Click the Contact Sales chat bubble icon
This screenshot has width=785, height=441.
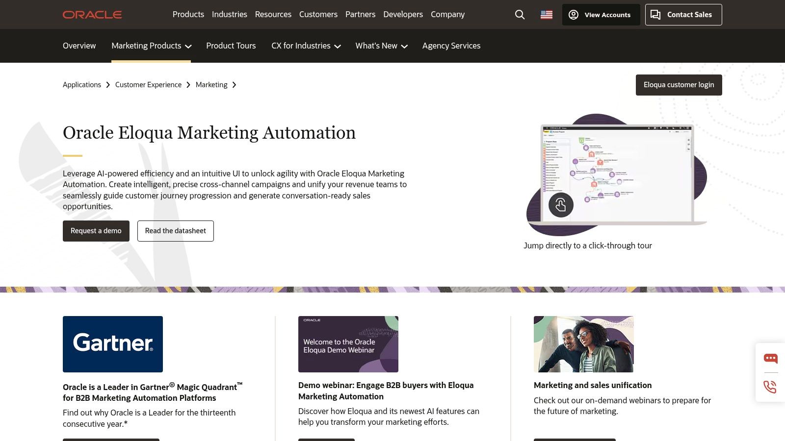tap(655, 15)
